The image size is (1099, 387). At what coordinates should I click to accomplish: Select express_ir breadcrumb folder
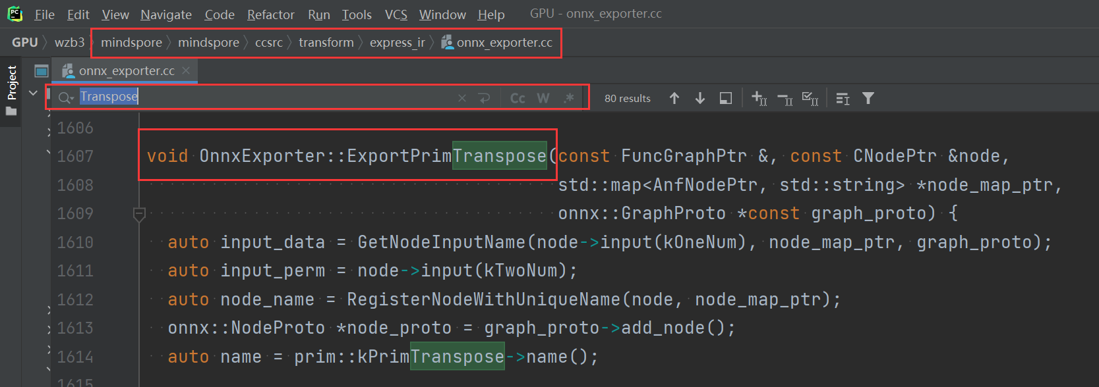tap(398, 42)
